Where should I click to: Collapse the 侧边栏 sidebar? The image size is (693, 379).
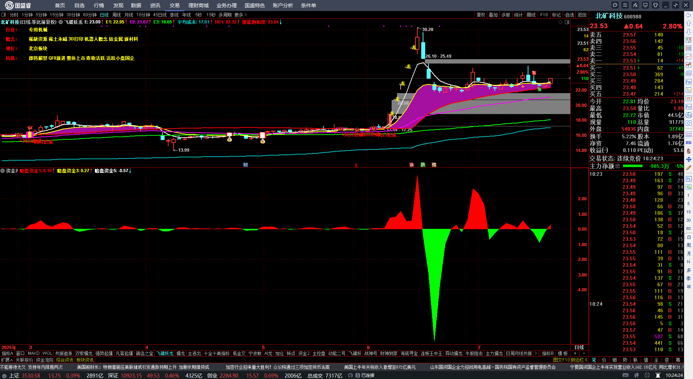pyautogui.click(x=579, y=360)
